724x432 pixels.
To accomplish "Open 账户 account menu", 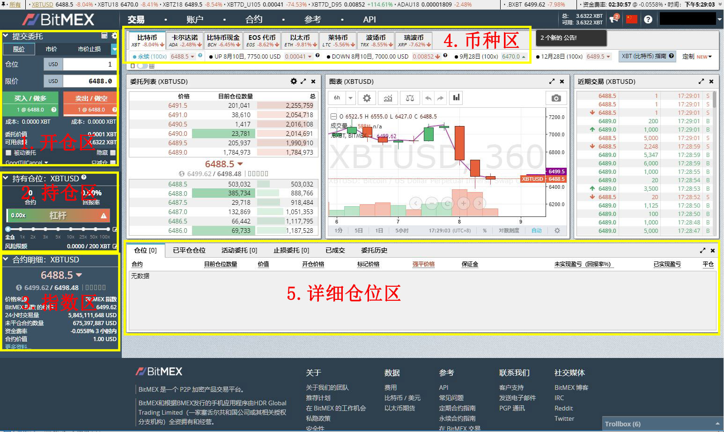I will 195,20.
